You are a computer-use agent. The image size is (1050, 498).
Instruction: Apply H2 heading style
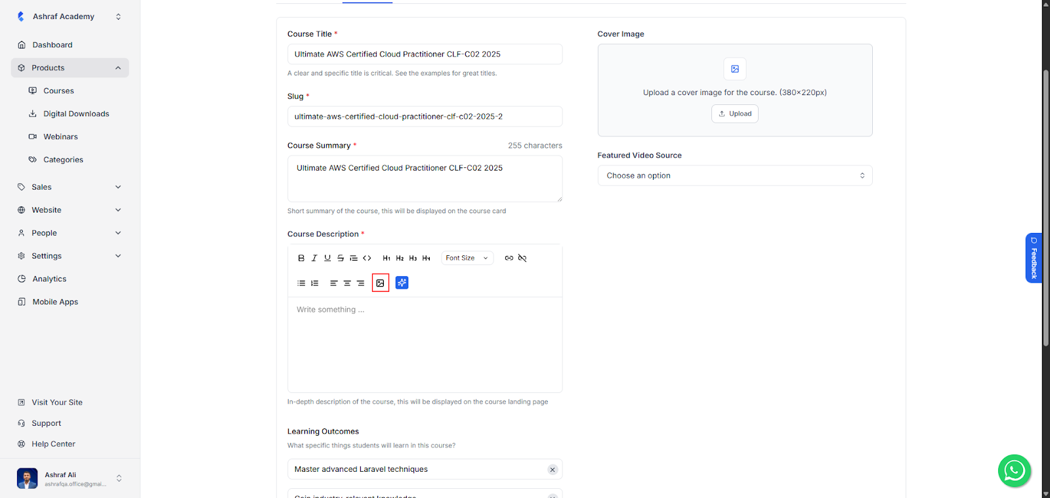(x=400, y=258)
